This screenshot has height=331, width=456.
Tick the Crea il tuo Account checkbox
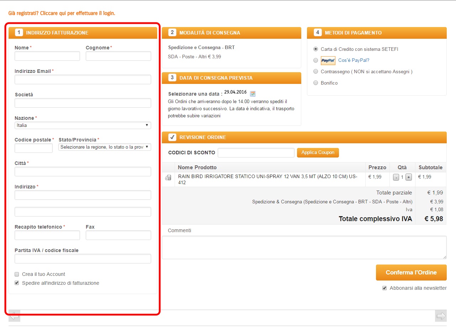(17, 274)
